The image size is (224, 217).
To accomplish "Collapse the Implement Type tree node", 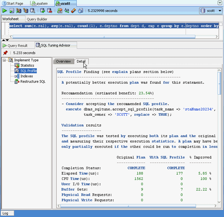I will pos(4,60).
